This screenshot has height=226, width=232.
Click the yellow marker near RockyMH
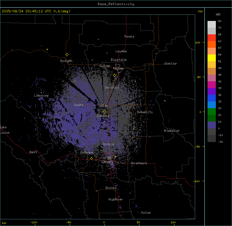click(67, 55)
